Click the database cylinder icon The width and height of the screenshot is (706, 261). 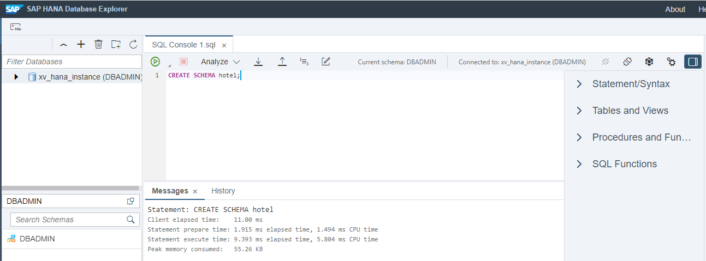click(32, 77)
